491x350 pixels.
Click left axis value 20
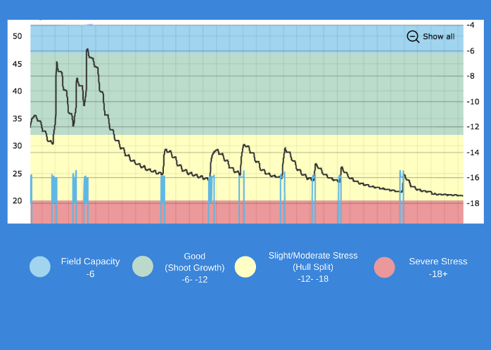17,200
